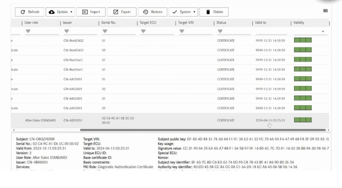Open the Issuer column filter

point(67,31)
